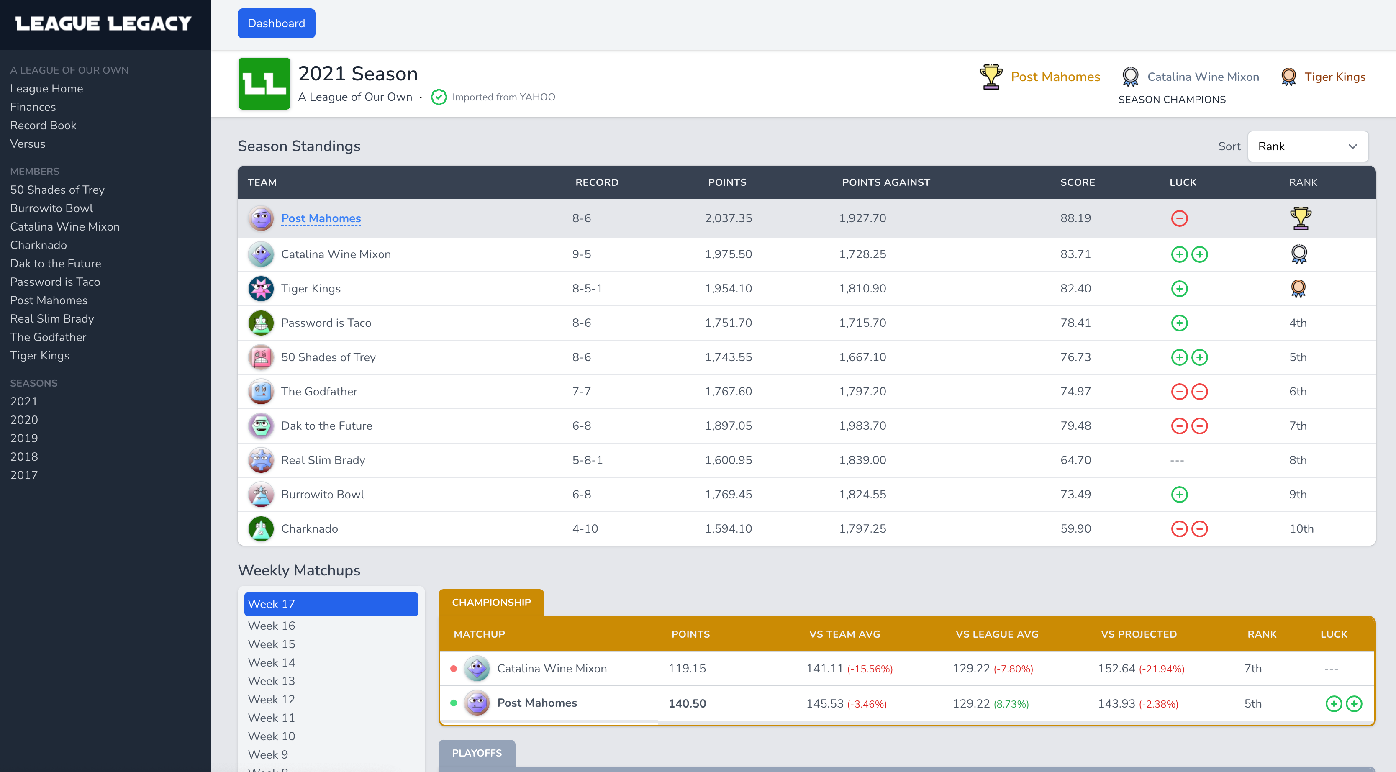This screenshot has width=1396, height=772.
Task: Click The Godfather avatar
Action: (x=261, y=391)
